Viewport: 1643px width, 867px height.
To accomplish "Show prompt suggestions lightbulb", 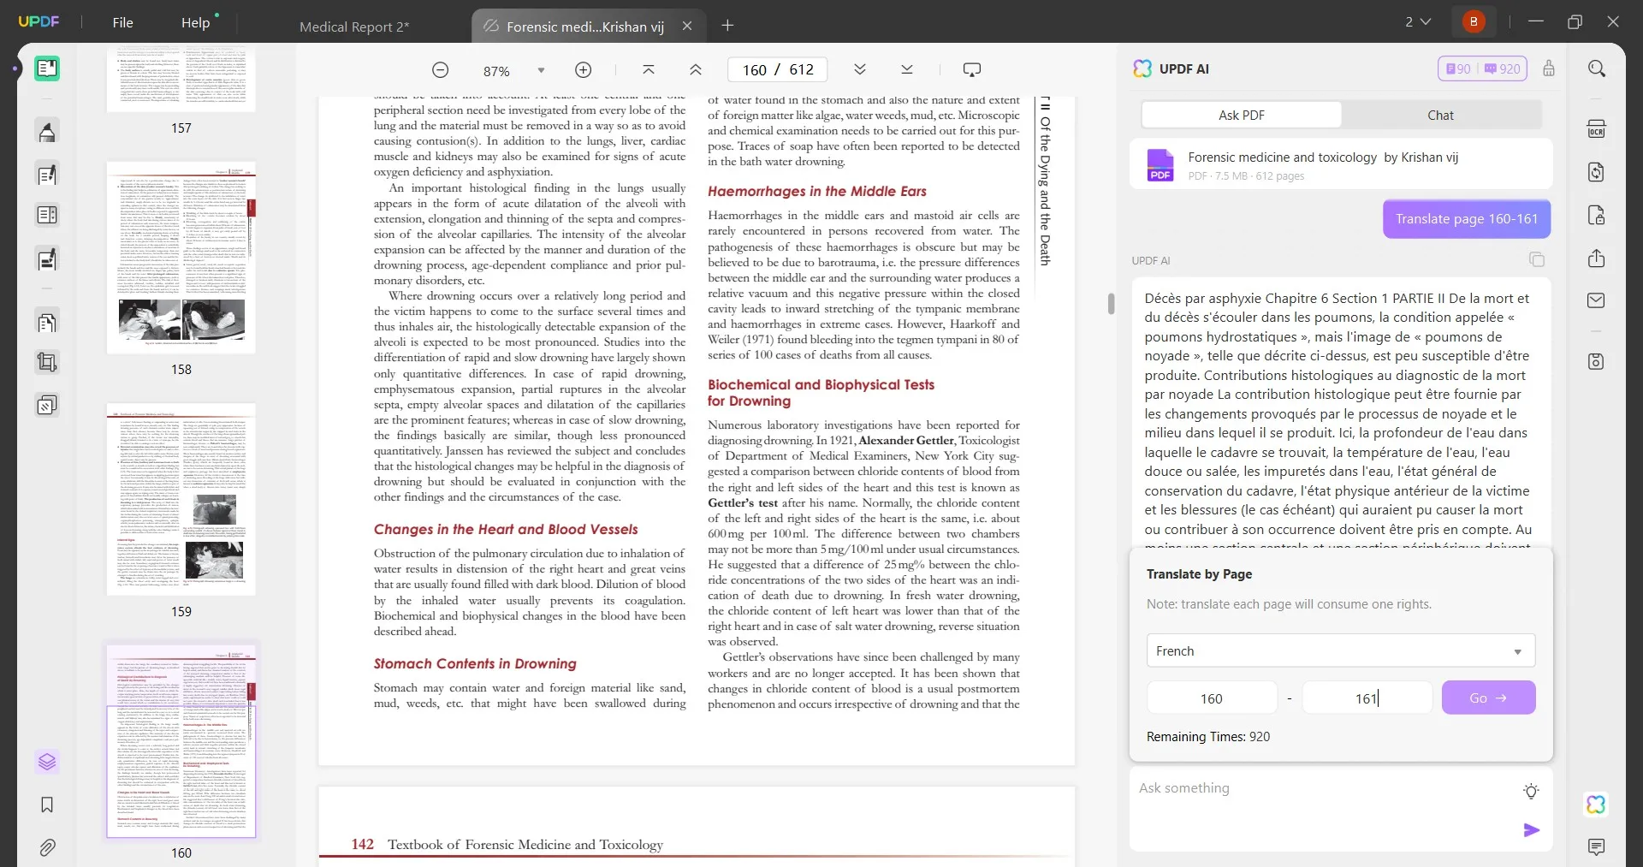I will pyautogui.click(x=1532, y=792).
